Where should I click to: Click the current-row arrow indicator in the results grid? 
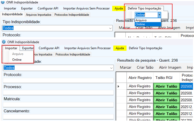click(118, 86)
